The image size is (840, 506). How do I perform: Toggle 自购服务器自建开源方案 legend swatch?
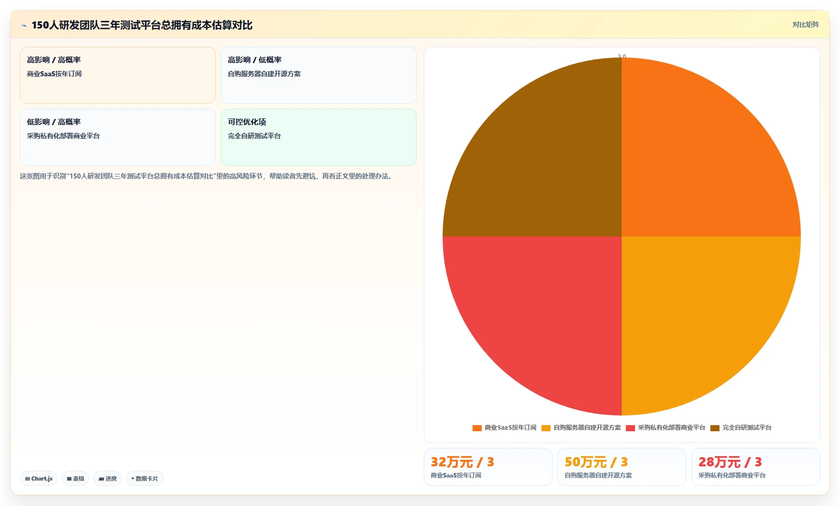click(x=546, y=428)
